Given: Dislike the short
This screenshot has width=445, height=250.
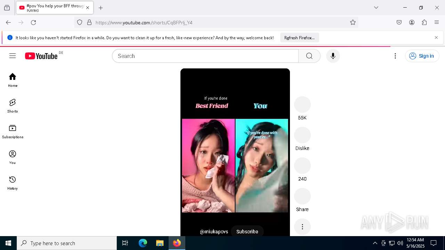Looking at the screenshot, I should [x=302, y=135].
